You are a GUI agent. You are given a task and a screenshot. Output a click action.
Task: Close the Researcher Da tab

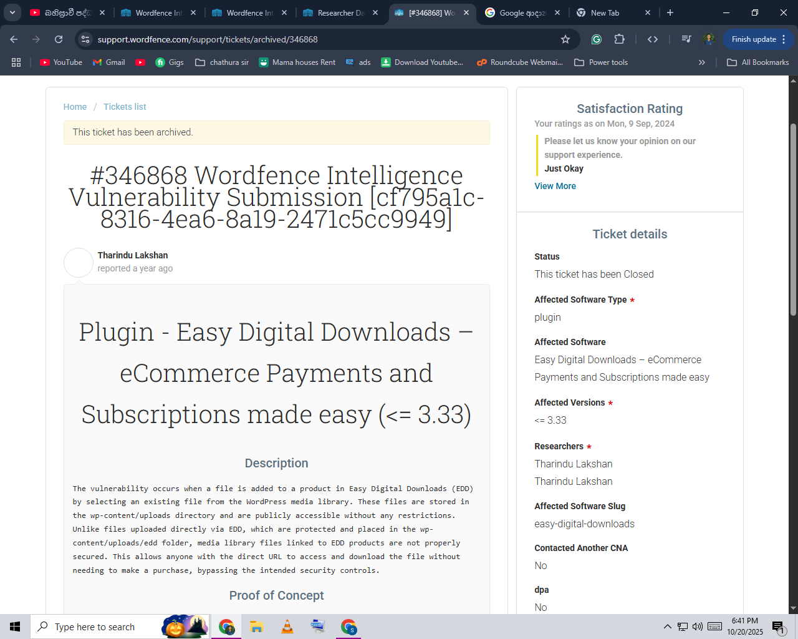[x=375, y=12]
